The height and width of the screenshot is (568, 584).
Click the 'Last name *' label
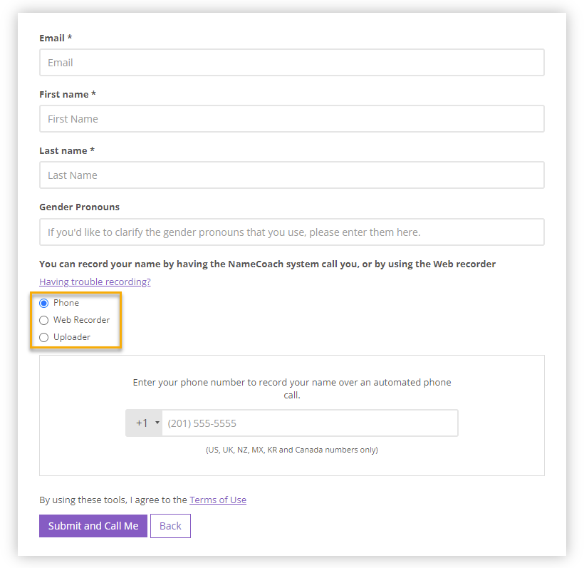click(x=66, y=150)
